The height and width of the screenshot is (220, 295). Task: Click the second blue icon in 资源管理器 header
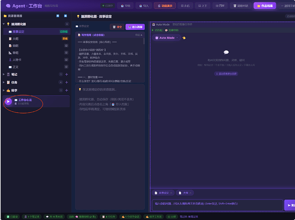[65, 16]
